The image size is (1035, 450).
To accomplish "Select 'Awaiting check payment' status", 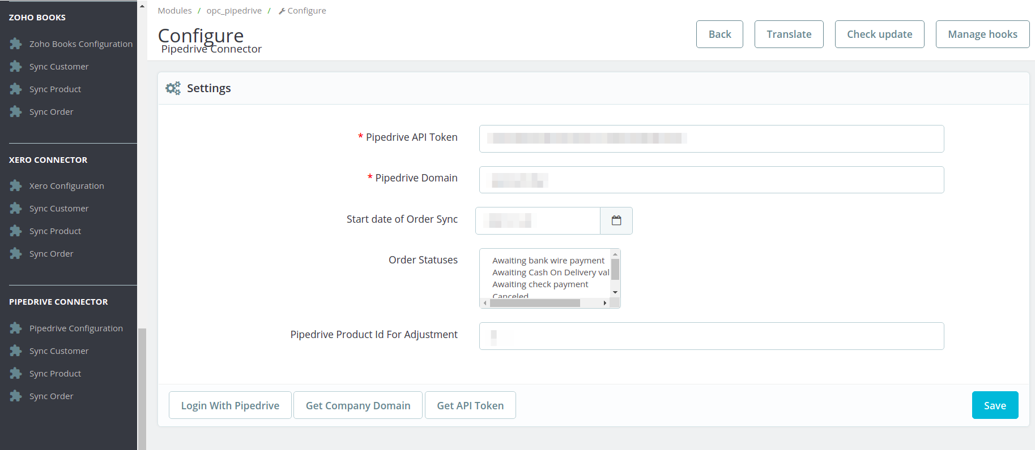I will click(540, 284).
